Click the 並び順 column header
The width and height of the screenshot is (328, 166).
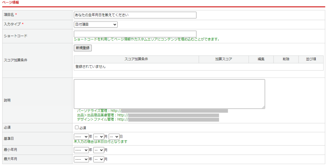[311, 59]
